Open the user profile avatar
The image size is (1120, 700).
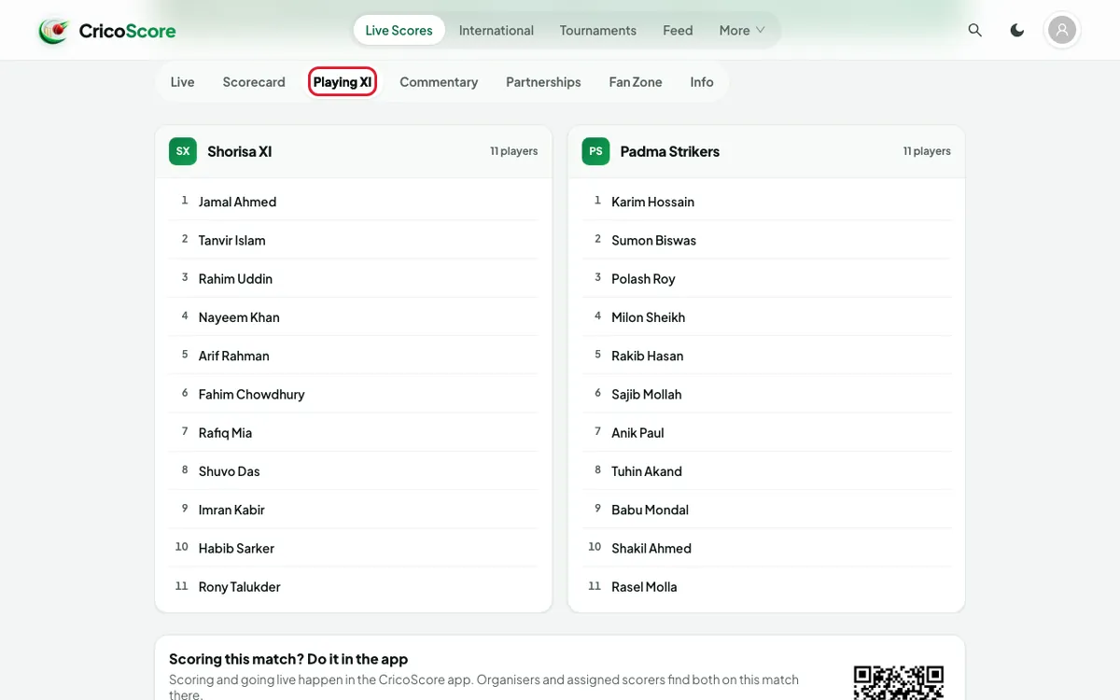(x=1062, y=31)
